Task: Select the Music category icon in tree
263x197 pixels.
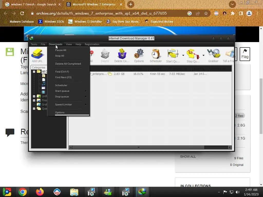Action: 44,84
